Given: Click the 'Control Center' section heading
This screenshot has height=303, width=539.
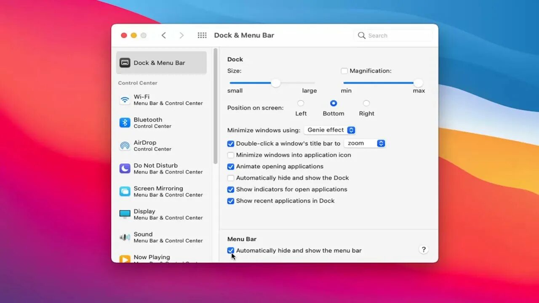Looking at the screenshot, I should click(138, 83).
